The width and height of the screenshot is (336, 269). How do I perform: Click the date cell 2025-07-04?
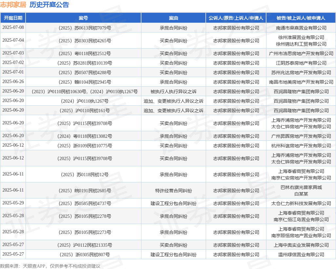(x=13, y=40)
